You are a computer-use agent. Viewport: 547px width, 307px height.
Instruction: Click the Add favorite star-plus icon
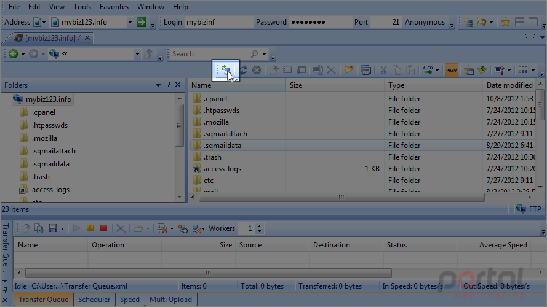pyautogui.click(x=482, y=71)
